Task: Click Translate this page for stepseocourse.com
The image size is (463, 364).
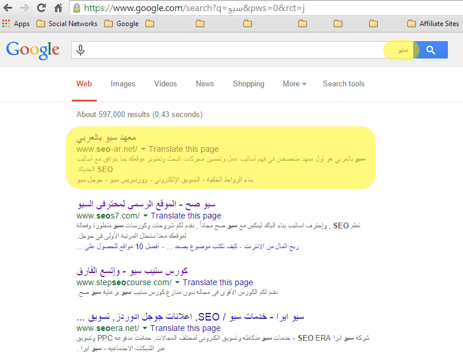Action: [x=218, y=282]
